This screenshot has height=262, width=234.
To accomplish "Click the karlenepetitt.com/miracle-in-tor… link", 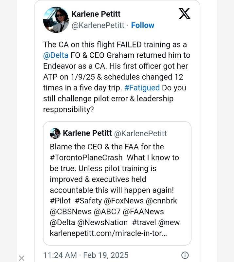I will (x=108, y=233).
